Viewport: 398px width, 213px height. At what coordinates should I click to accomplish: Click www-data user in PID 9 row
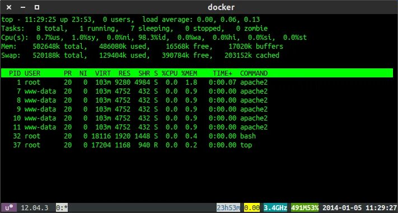(x=40, y=109)
